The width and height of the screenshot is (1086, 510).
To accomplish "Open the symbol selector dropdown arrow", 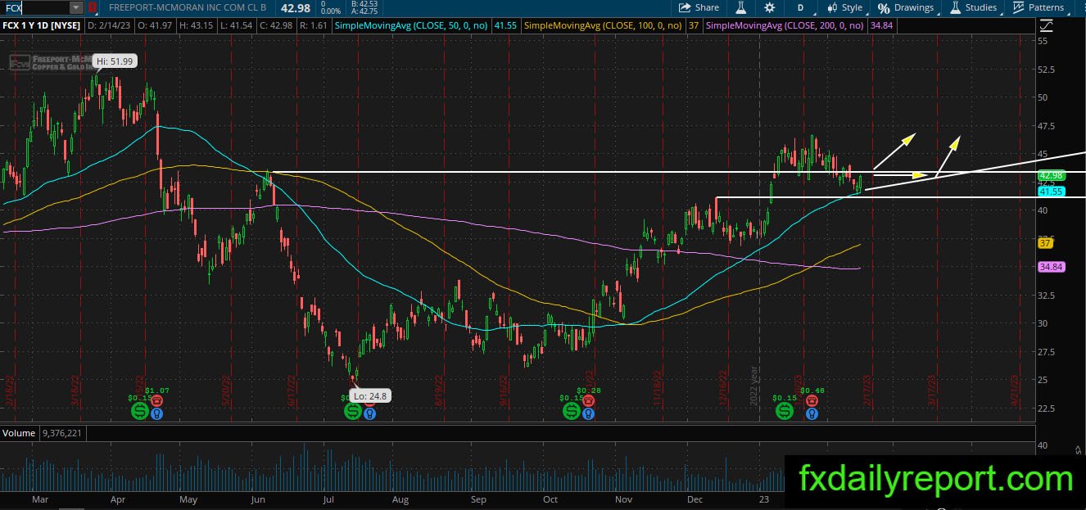I will [x=76, y=7].
